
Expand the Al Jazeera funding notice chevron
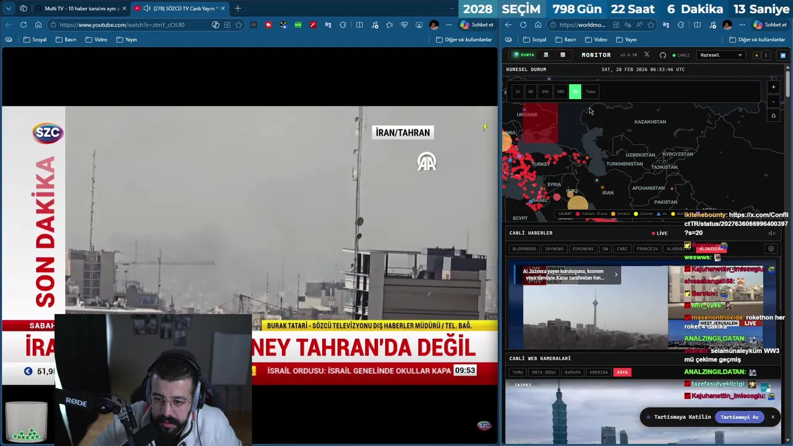(x=616, y=274)
